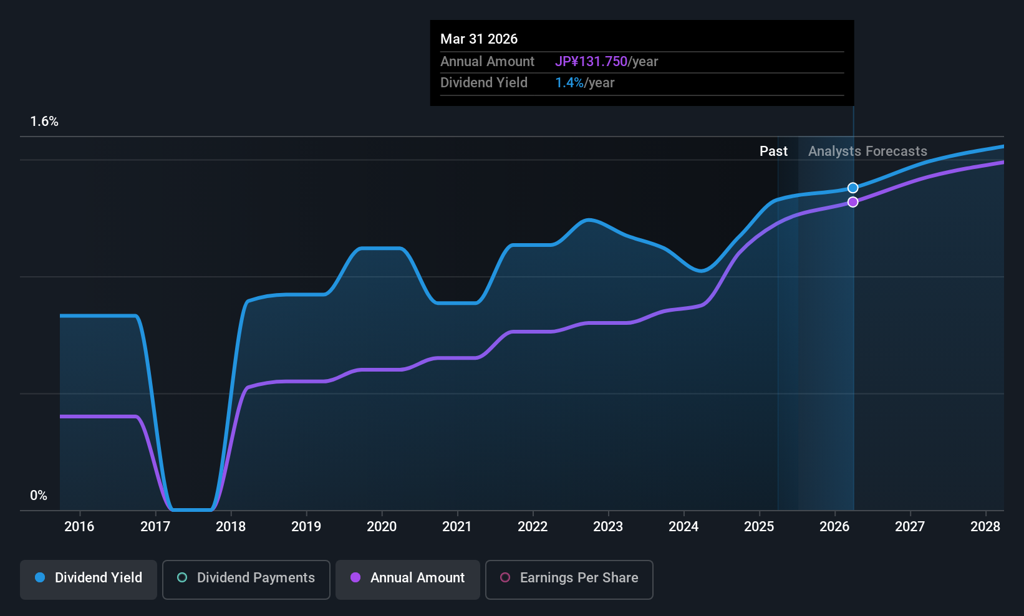The width and height of the screenshot is (1024, 616).
Task: Click the Past region label
Action: click(x=773, y=152)
